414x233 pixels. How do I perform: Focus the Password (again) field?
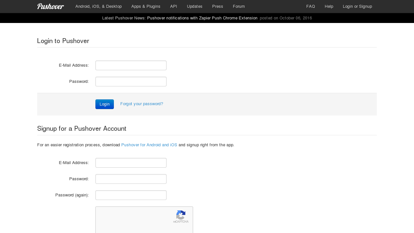click(x=131, y=195)
